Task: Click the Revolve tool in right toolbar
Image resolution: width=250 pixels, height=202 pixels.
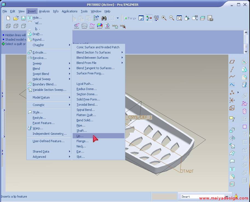Action: (232, 138)
